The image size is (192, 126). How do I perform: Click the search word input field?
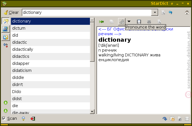(x=87, y=12)
